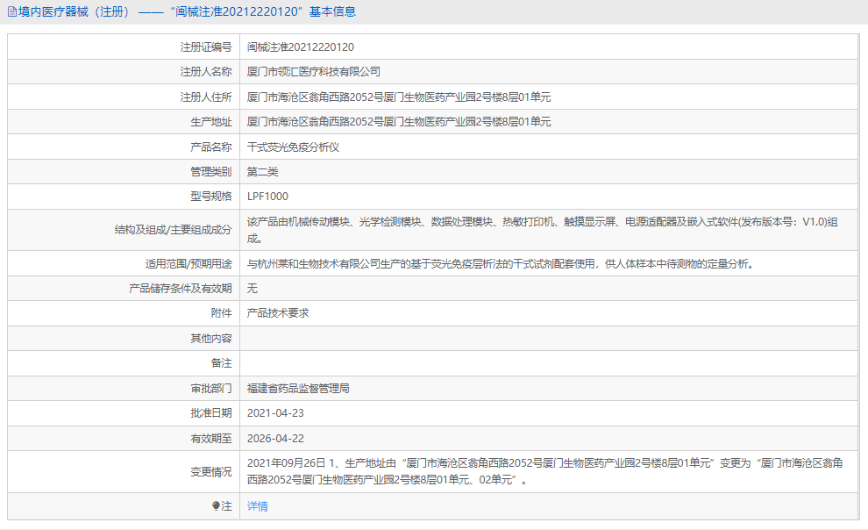The image size is (868, 530).
Task: Click the 产品储存条件及有效期 label
Action: tap(181, 289)
